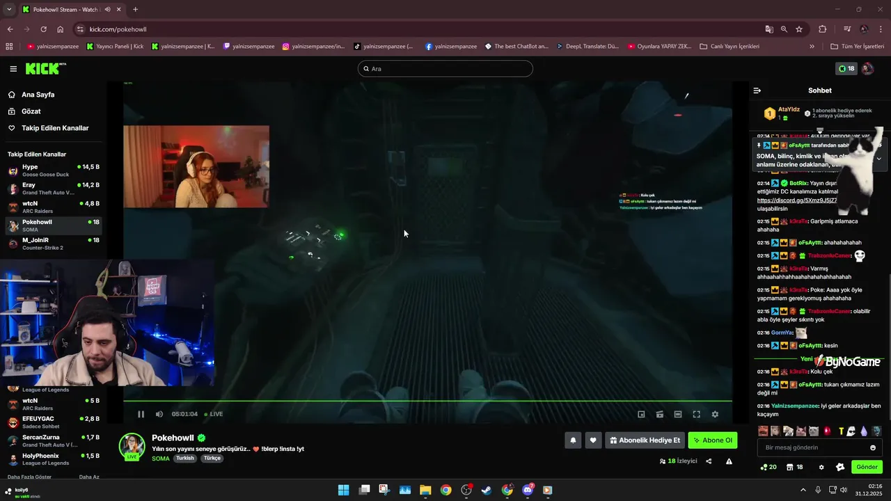Show hidden system tray icons
891x501 pixels.
(x=803, y=490)
